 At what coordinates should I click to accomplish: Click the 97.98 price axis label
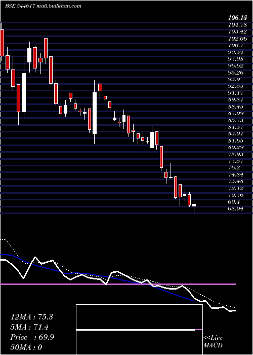(236, 59)
